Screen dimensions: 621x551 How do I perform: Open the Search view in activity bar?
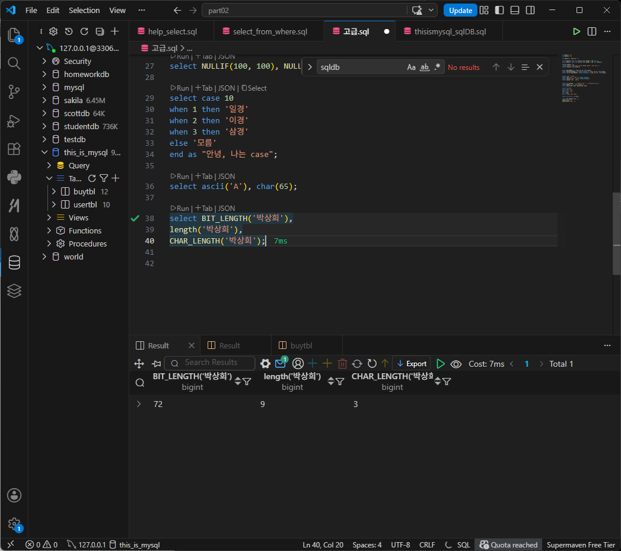(14, 63)
